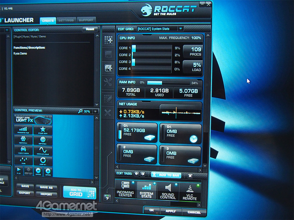Click the Reset button in Control Editor
Viewport: 294px width, 220px height.
[90, 29]
